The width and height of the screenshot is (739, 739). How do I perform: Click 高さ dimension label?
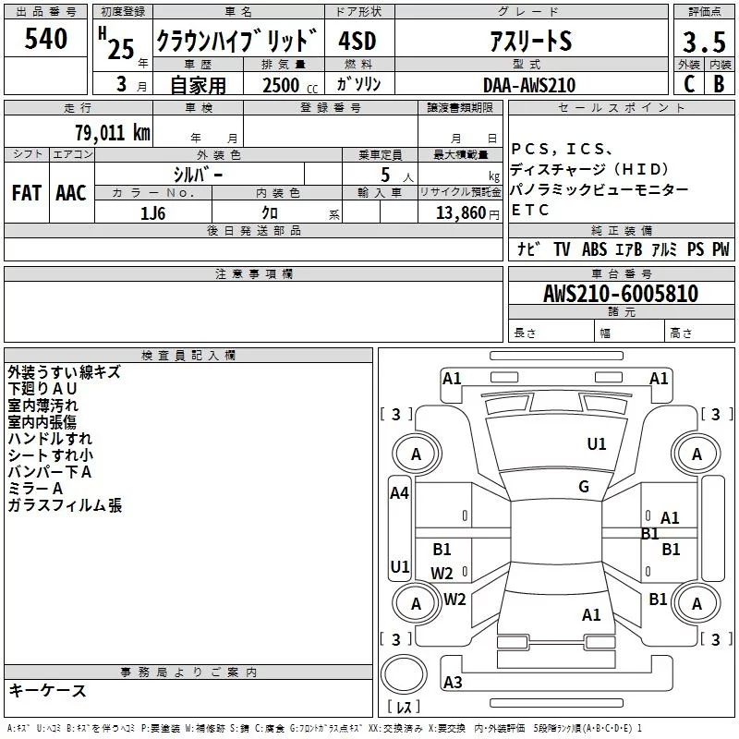click(x=681, y=333)
